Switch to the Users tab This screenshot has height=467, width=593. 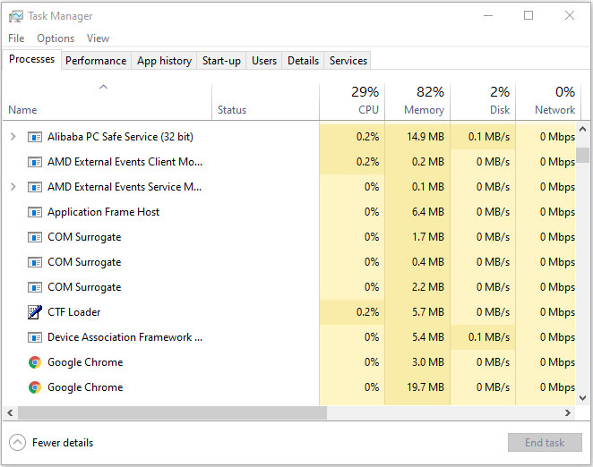(x=264, y=61)
